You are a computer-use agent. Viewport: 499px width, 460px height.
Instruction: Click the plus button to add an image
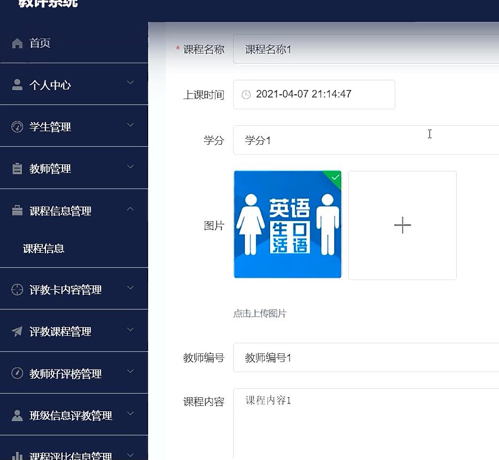pyautogui.click(x=402, y=225)
